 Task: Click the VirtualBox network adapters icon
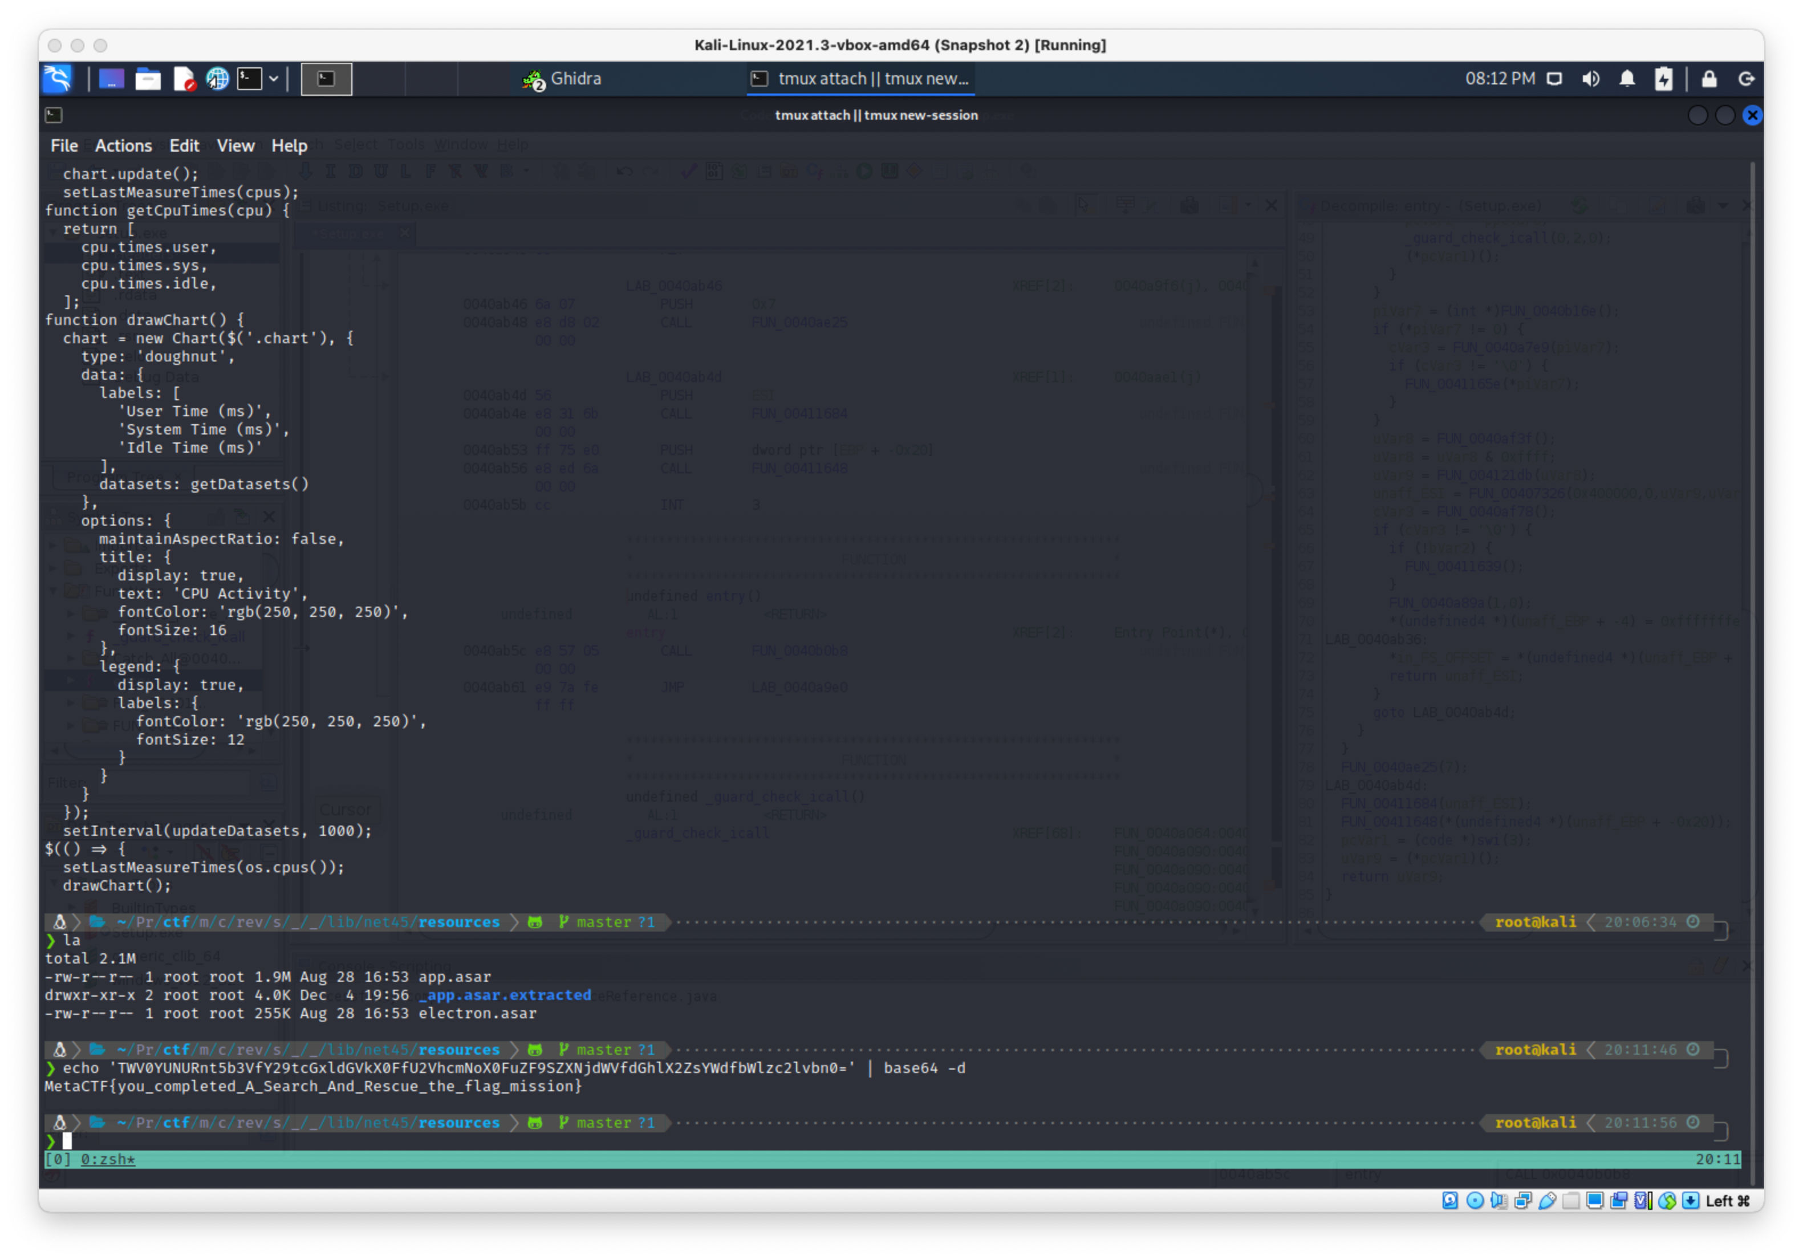click(1522, 1200)
